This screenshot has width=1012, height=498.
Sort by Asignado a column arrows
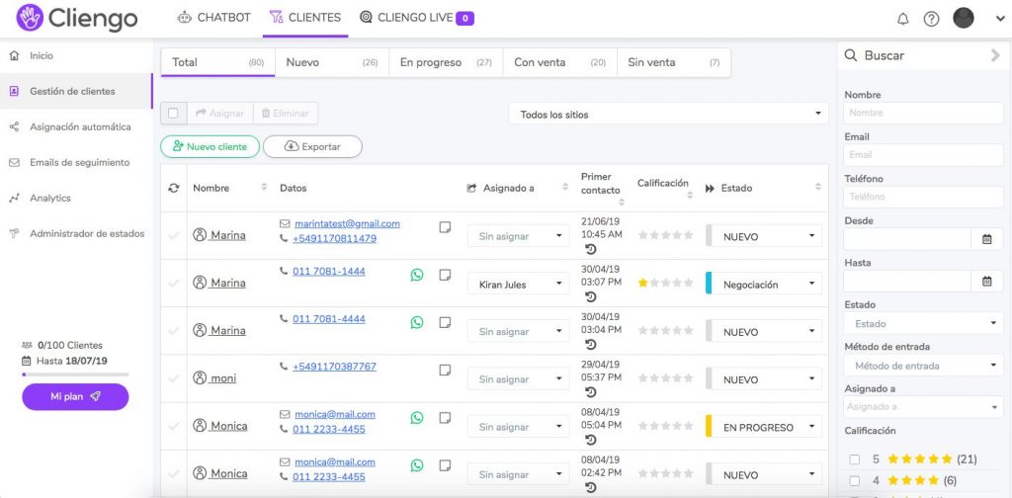click(x=565, y=187)
